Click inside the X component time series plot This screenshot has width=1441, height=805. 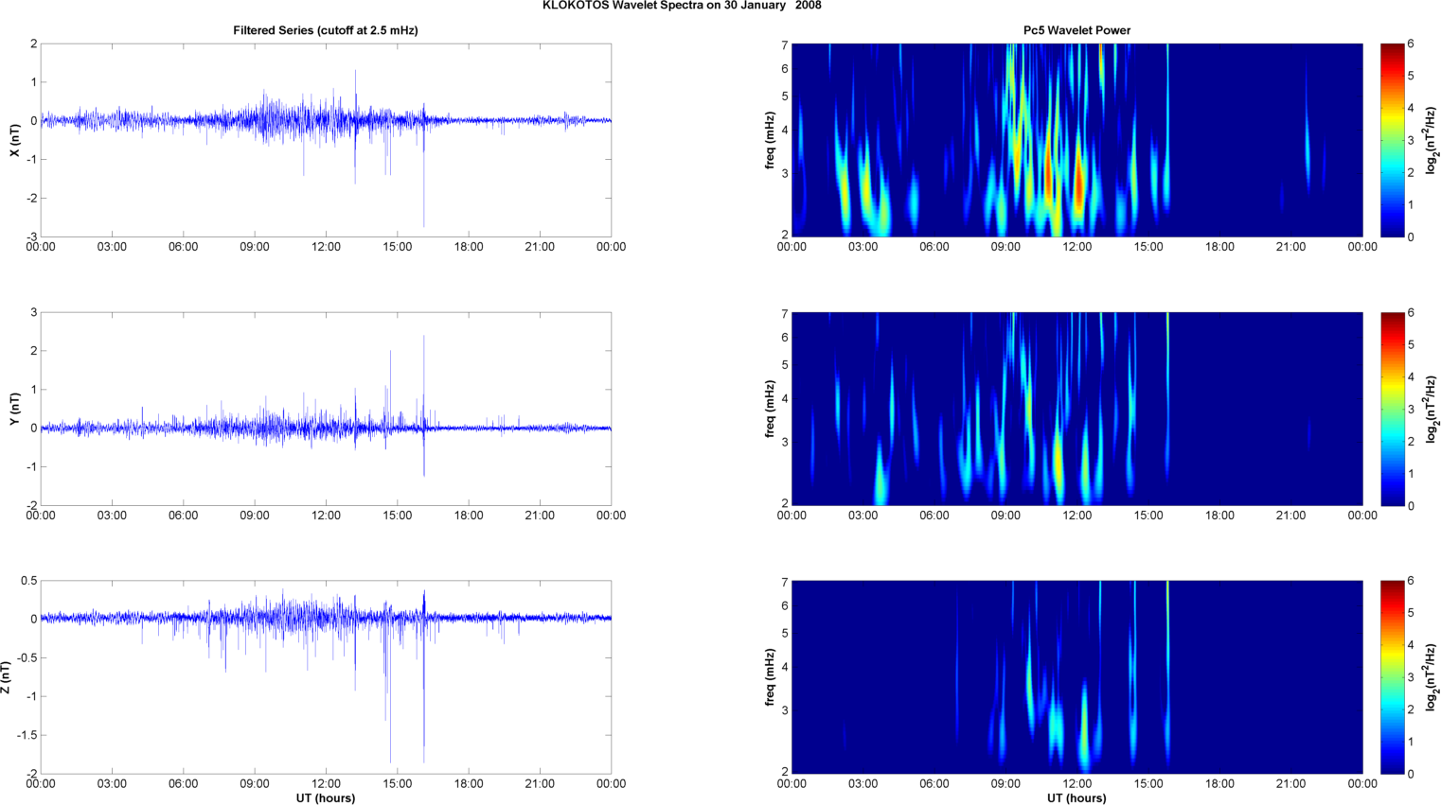326,140
